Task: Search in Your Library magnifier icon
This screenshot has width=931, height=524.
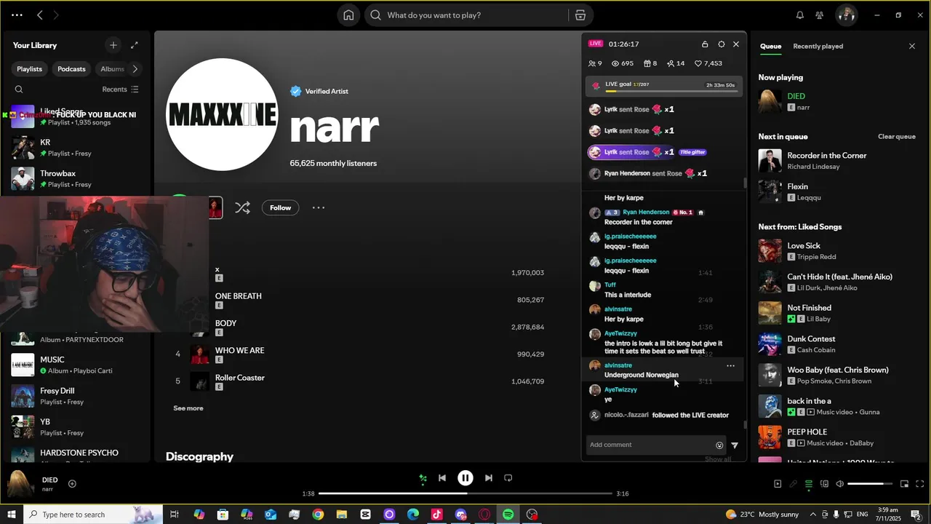Action: click(19, 90)
